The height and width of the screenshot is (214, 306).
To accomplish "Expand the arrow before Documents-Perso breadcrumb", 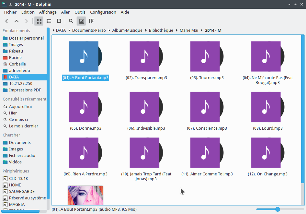I will click(x=69, y=30).
